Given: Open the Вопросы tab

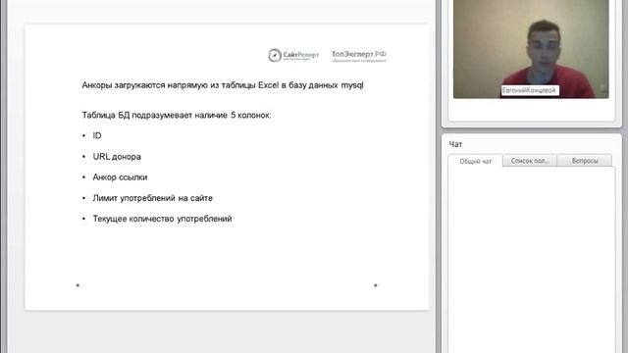Looking at the screenshot, I should tap(585, 161).
